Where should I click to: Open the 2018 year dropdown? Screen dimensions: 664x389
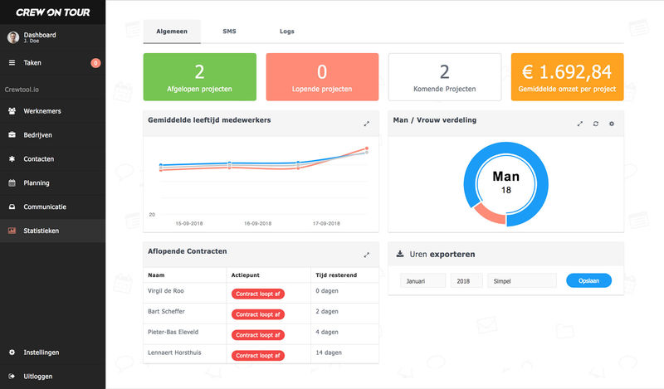[466, 281]
